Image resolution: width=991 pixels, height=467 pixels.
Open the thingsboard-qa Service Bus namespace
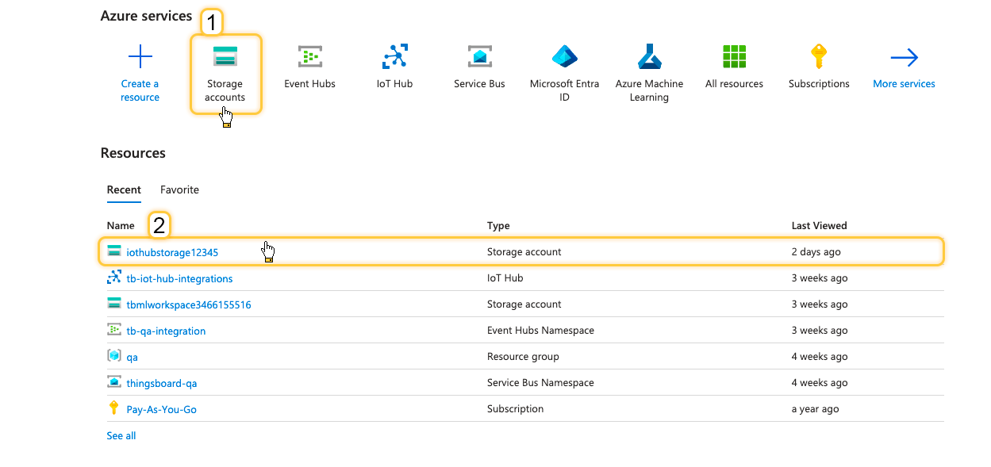coord(162,383)
